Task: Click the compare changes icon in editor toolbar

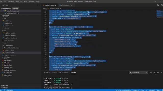Action: [158, 5]
